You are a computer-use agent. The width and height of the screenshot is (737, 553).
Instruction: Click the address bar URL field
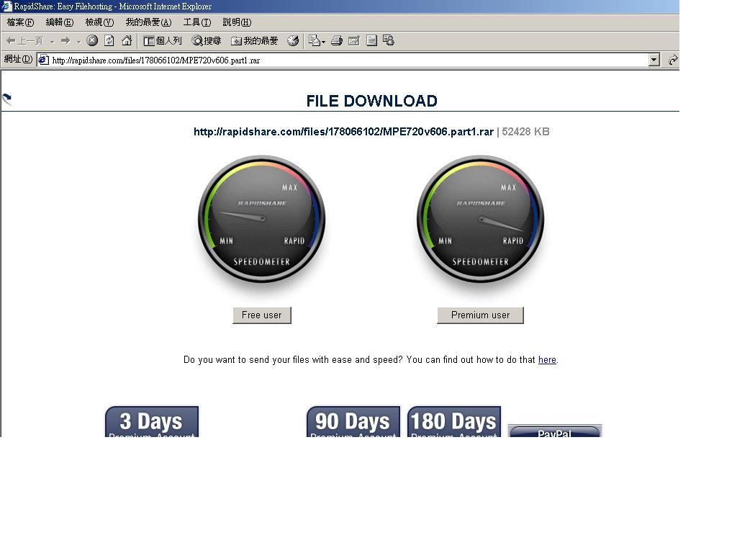pos(345,60)
